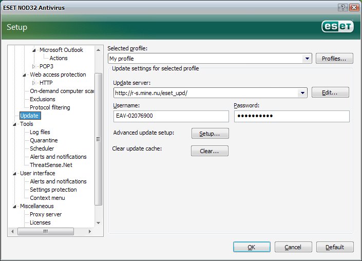Select Settings protection in the tree
Screen dimensions: 362x261
point(53,190)
